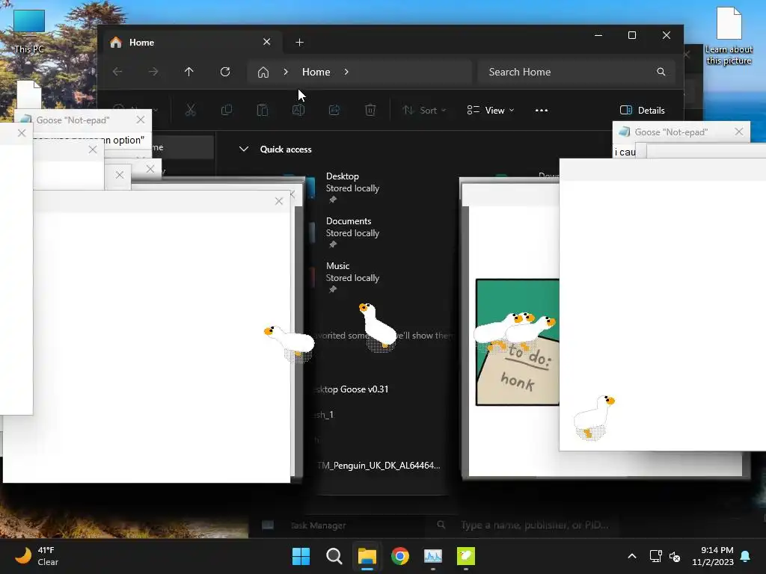Close the right Goose Not-epad window
Image resolution: width=766 pixels, height=574 pixels.
[738, 132]
